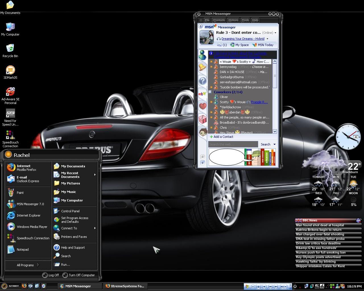The height and width of the screenshot is (291, 364).
Task: Open the Contacts menu in MSN Messenger
Action: pyautogui.click(x=219, y=20)
